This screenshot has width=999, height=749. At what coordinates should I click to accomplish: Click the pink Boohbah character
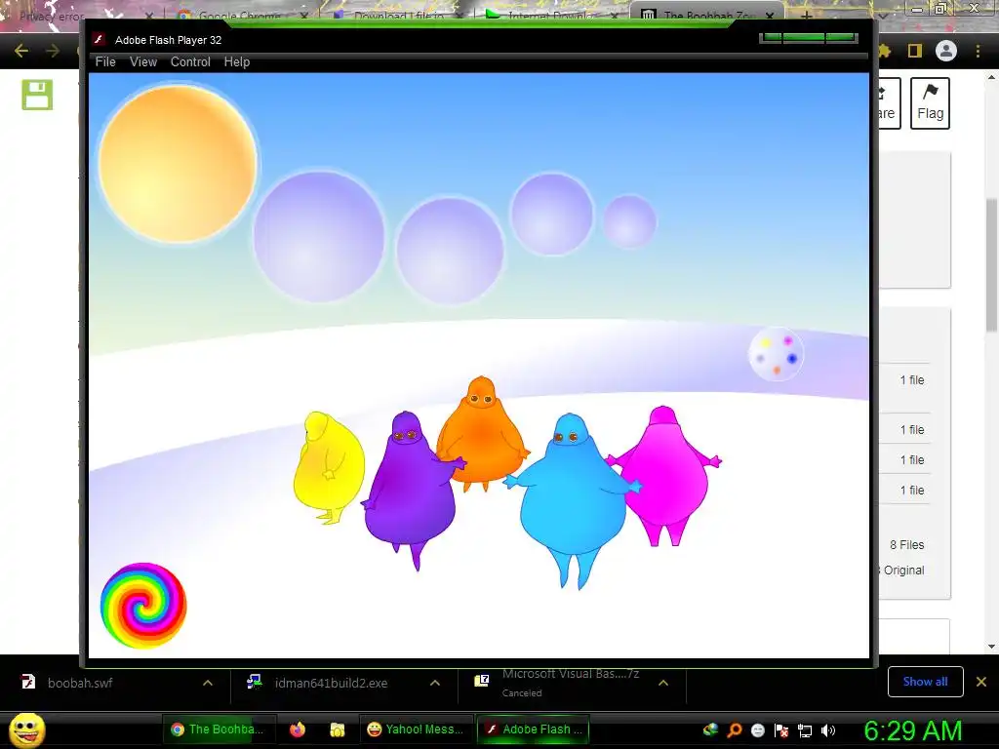coord(665,476)
